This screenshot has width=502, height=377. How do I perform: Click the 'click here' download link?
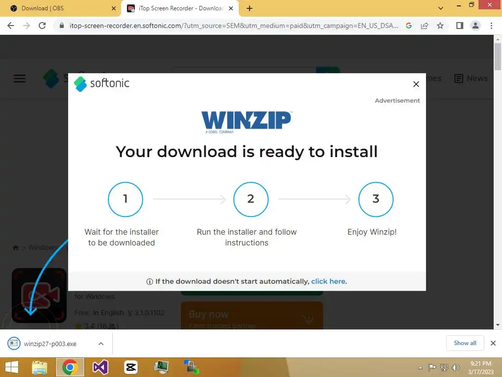328,281
